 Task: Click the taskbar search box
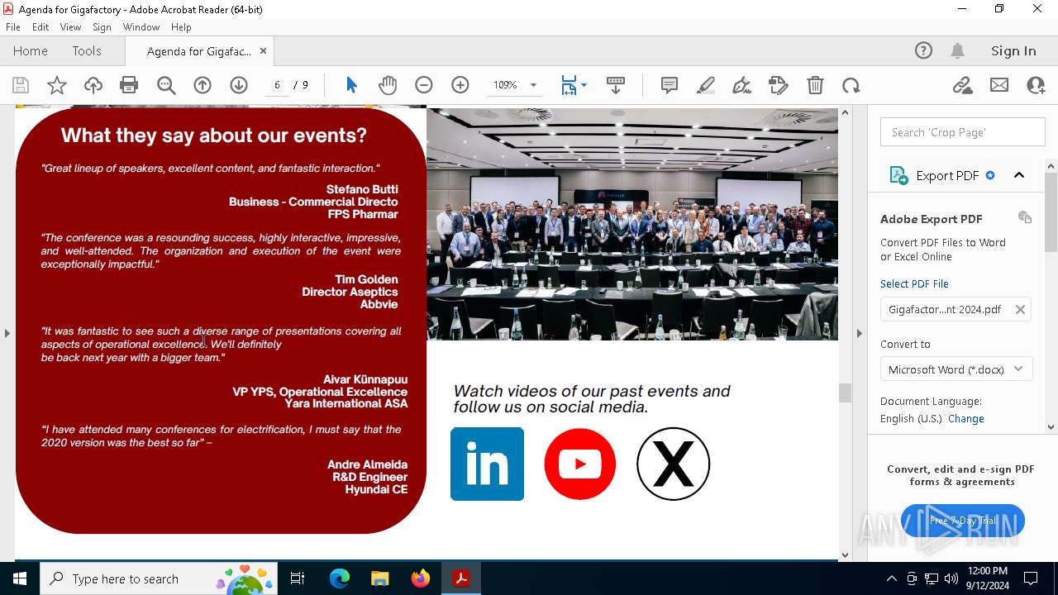click(x=159, y=578)
